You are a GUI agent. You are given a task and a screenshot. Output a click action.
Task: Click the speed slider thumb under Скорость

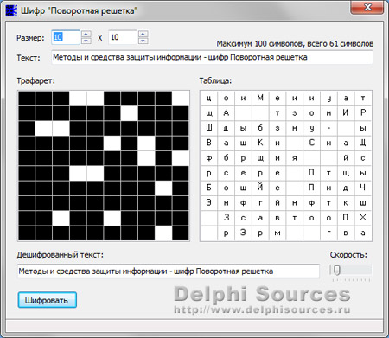coord(337,271)
